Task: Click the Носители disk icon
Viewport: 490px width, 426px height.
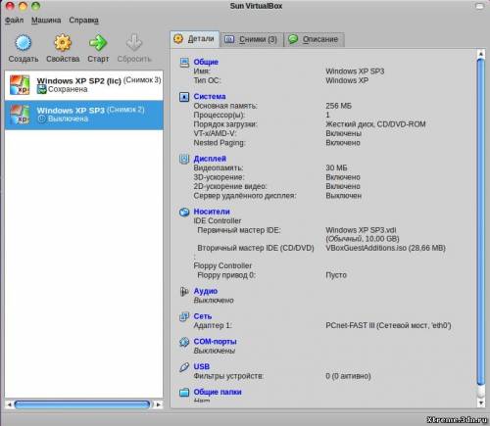Action: [x=184, y=212]
